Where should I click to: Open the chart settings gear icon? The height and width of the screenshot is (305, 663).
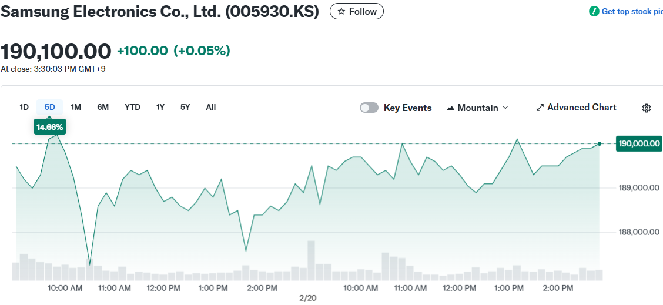pyautogui.click(x=646, y=108)
